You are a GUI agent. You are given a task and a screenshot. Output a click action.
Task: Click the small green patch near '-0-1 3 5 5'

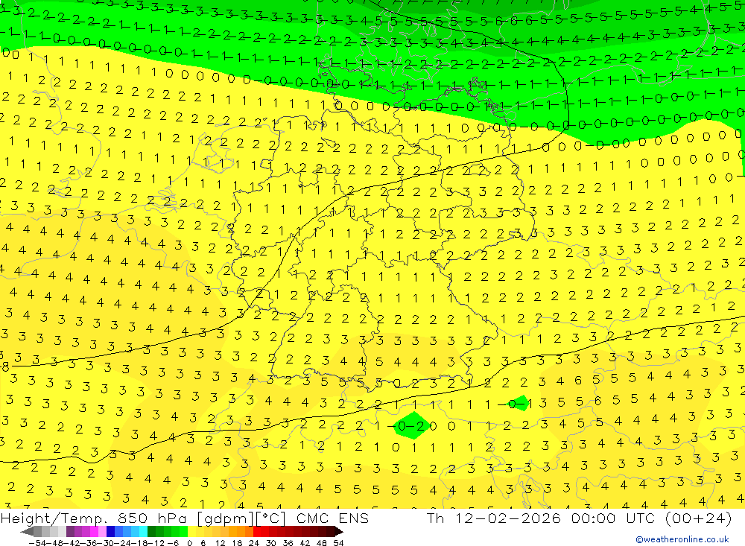click(x=521, y=404)
